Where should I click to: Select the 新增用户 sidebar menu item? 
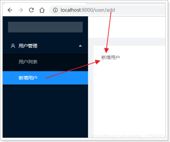(45, 78)
